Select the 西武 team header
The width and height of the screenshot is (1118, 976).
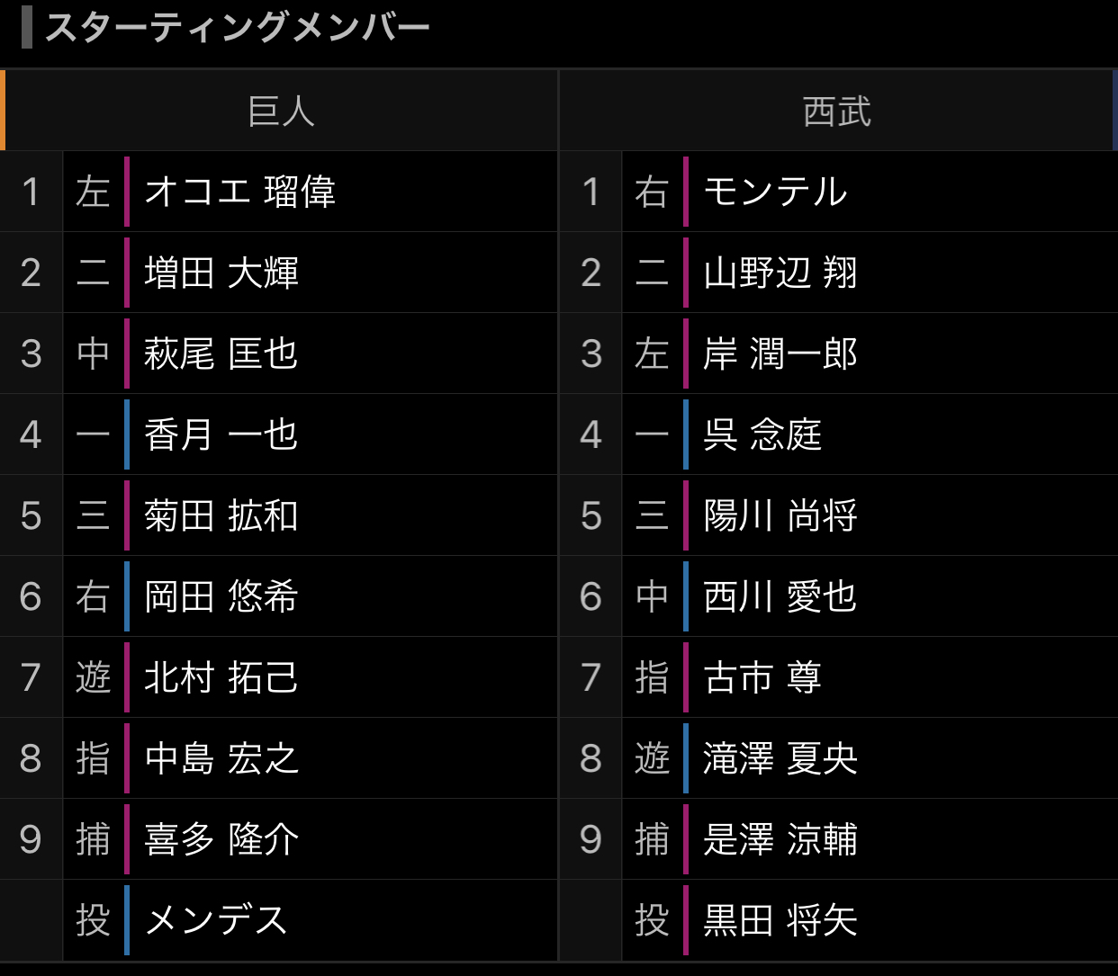(x=837, y=112)
